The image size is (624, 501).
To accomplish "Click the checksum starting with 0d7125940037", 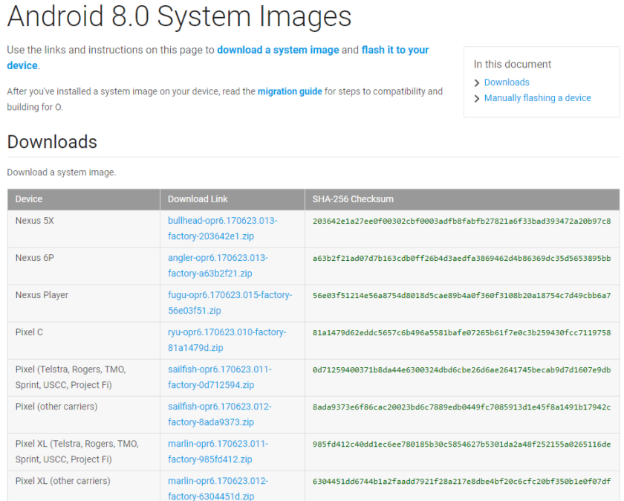I will [461, 370].
